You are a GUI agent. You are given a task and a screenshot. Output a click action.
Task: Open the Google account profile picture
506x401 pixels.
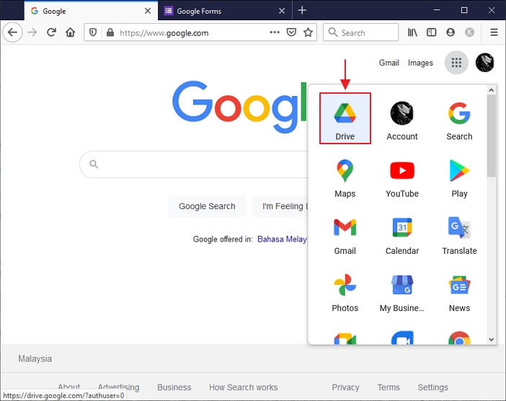pyautogui.click(x=484, y=62)
